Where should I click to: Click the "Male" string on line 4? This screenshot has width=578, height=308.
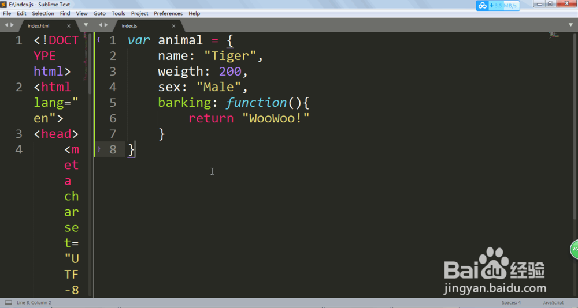(218, 87)
